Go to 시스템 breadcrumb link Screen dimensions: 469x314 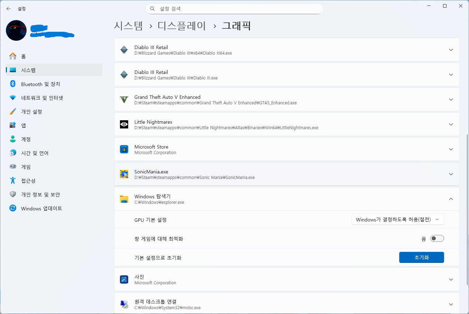click(x=129, y=26)
